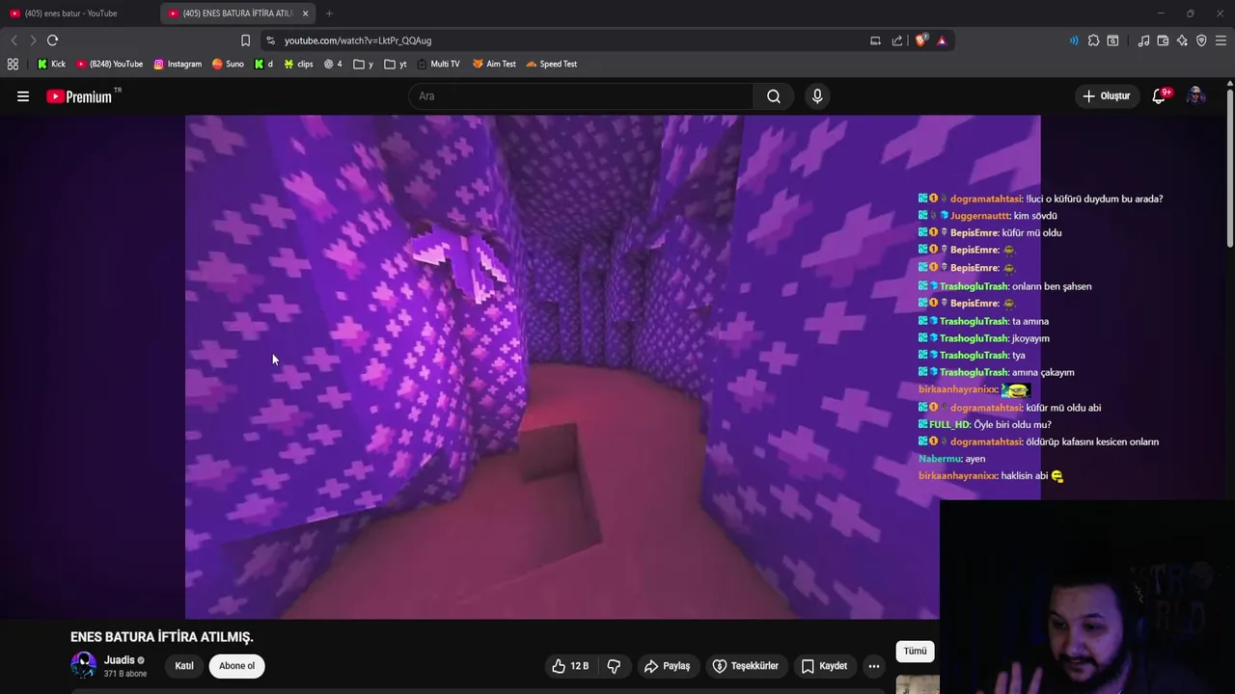Open a new browser tab
This screenshot has width=1235, height=694.
pyautogui.click(x=329, y=13)
